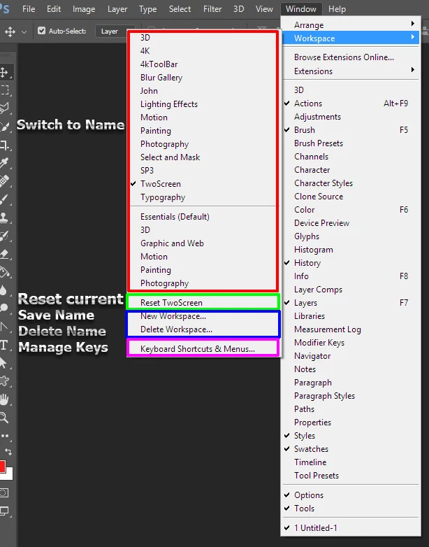This screenshot has height=547, width=429.
Task: Open the Edit menu
Action: pos(54,8)
